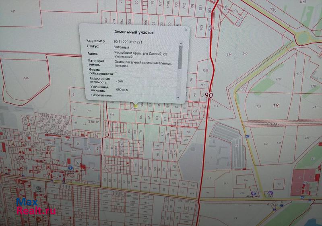
Task: Select land parcel 238 on map
Action: pyautogui.click(x=258, y=106)
